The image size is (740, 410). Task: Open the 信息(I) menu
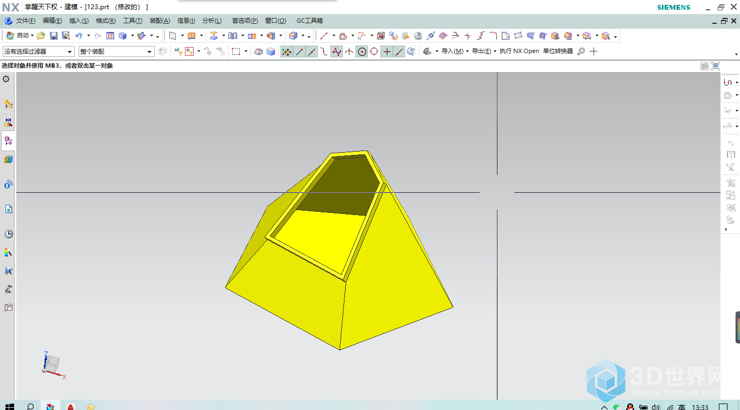186,21
